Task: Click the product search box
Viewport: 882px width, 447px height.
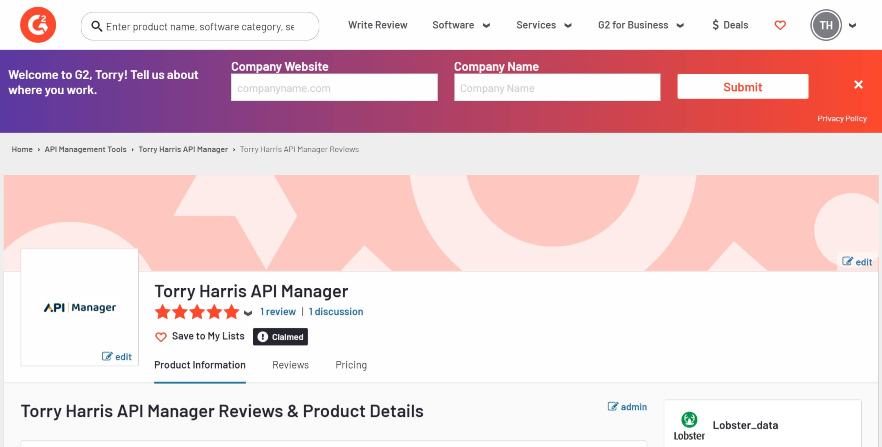Action: pyautogui.click(x=200, y=26)
